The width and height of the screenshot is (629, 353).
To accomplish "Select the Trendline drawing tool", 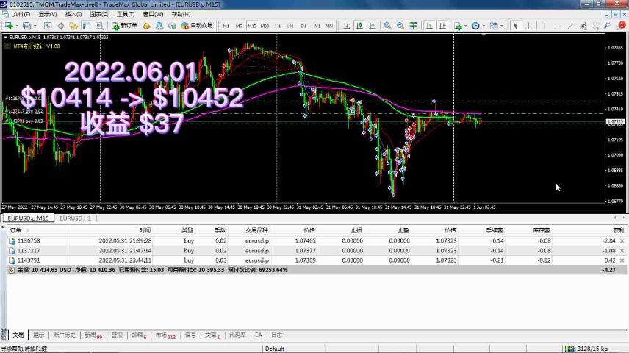I will 570,26.
